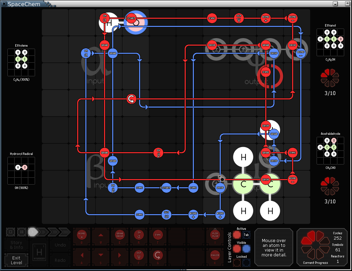
Task: Select triple-speed fast-forward arrow
Action: click(53, 232)
